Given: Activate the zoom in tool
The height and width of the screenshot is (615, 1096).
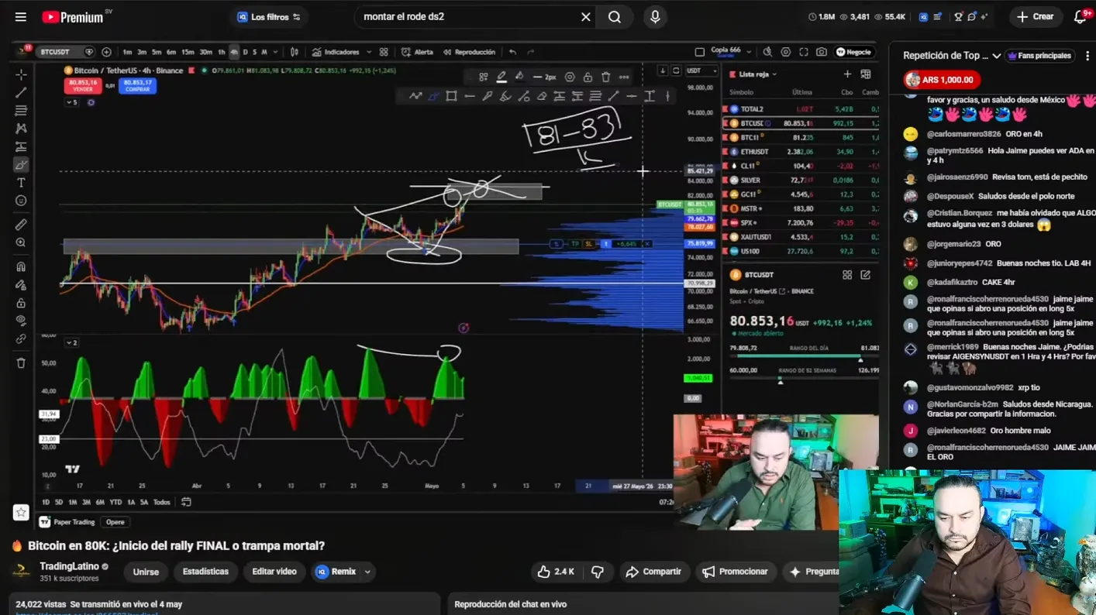Looking at the screenshot, I should [21, 242].
